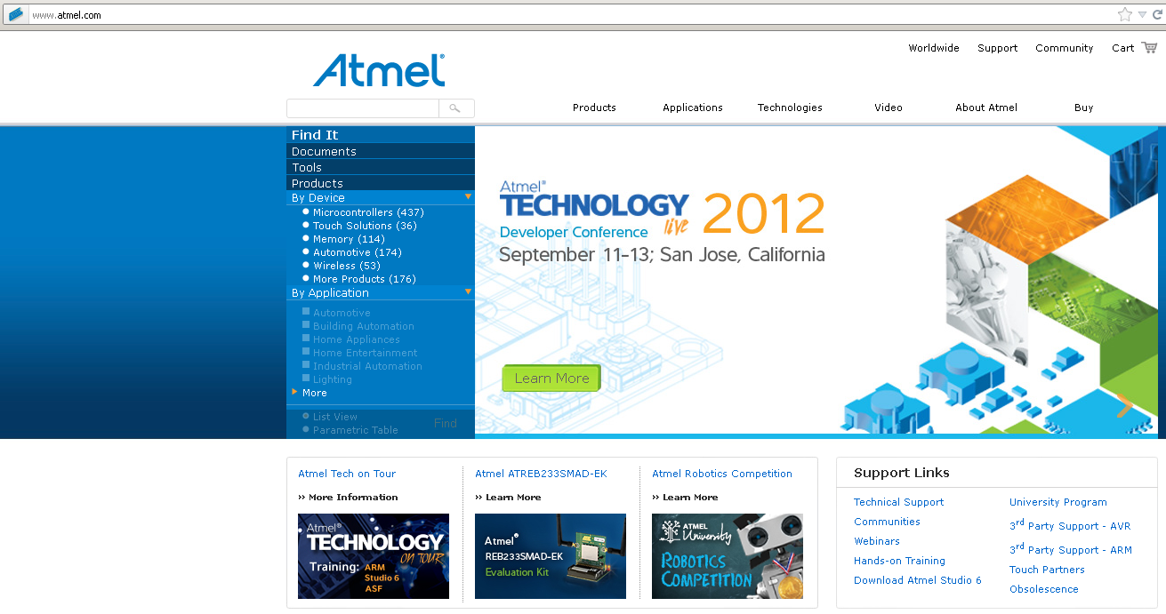
Task: Check the Automotive application checkbox
Action: [x=306, y=312]
